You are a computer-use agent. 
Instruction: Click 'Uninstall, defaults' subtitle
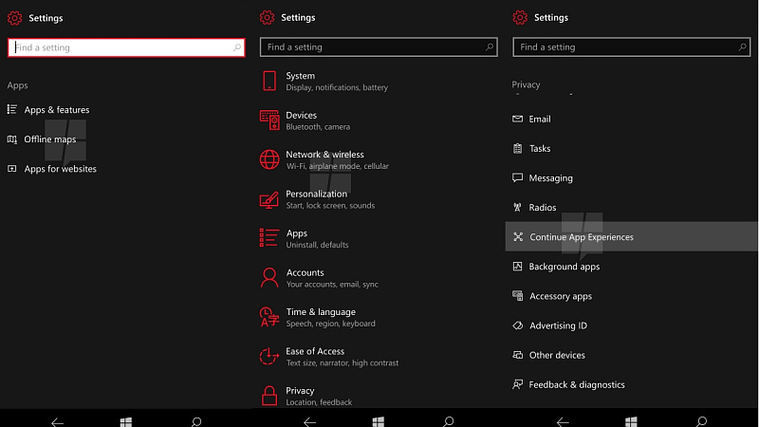(x=317, y=245)
